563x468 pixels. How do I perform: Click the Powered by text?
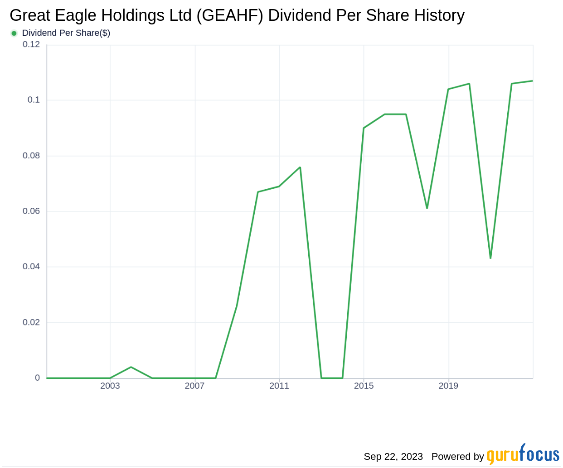458,456
